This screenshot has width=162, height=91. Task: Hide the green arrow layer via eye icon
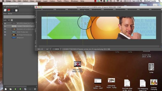(5, 26)
